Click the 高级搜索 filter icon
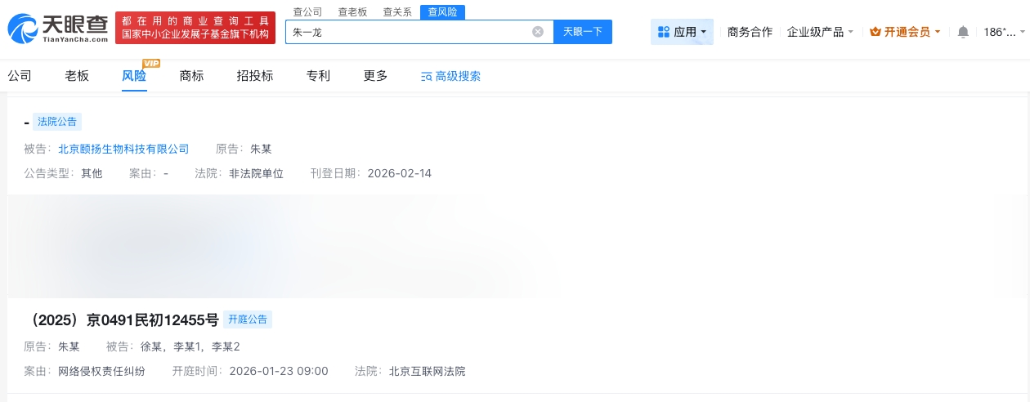1030x402 pixels. tap(426, 77)
